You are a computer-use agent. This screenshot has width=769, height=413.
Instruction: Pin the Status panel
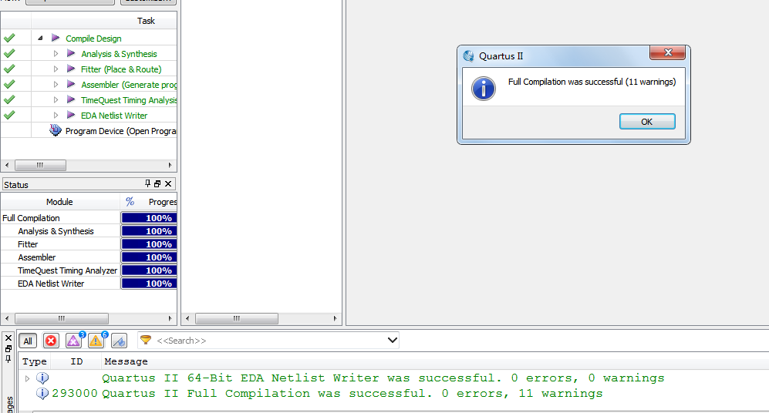point(147,183)
